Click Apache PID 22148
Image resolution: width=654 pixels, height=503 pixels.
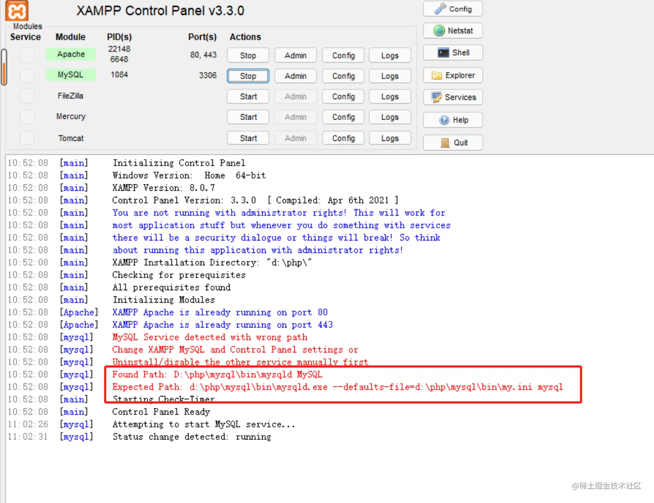click(119, 49)
